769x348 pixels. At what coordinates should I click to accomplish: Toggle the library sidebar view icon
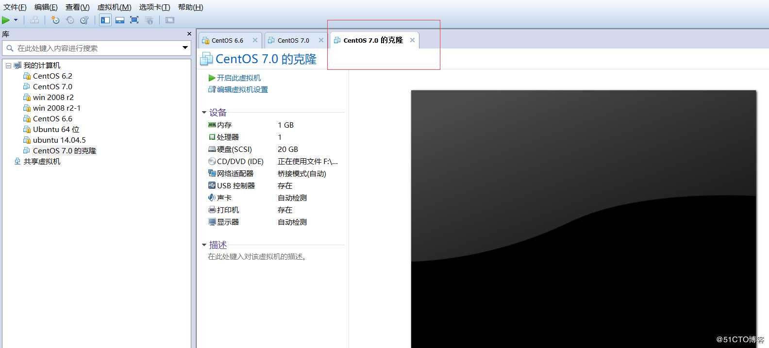click(105, 20)
